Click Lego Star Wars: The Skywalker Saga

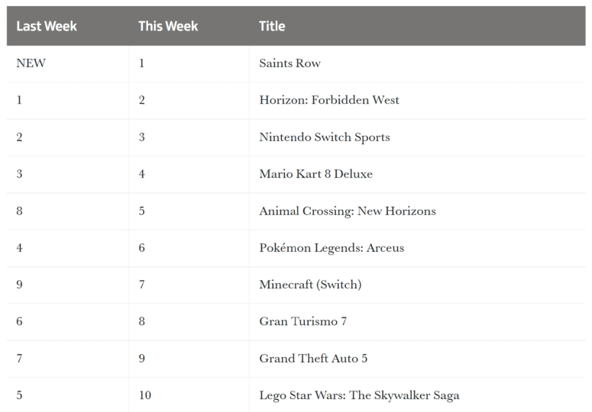click(359, 395)
